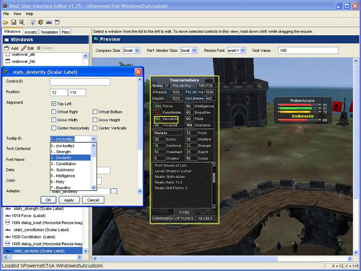
Task: Click OK in the dialog
Action: [x=48, y=200]
